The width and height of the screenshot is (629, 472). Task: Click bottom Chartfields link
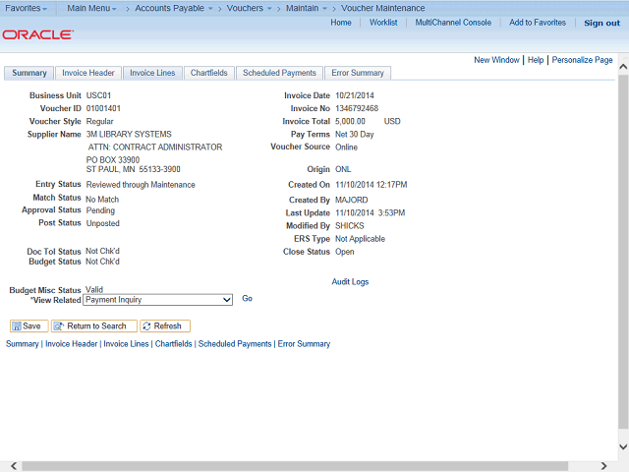(173, 344)
